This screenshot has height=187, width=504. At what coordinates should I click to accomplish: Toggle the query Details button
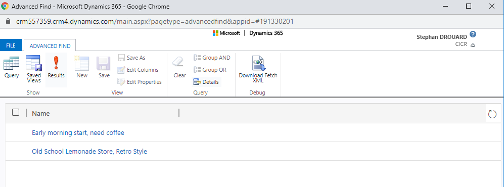(x=206, y=82)
